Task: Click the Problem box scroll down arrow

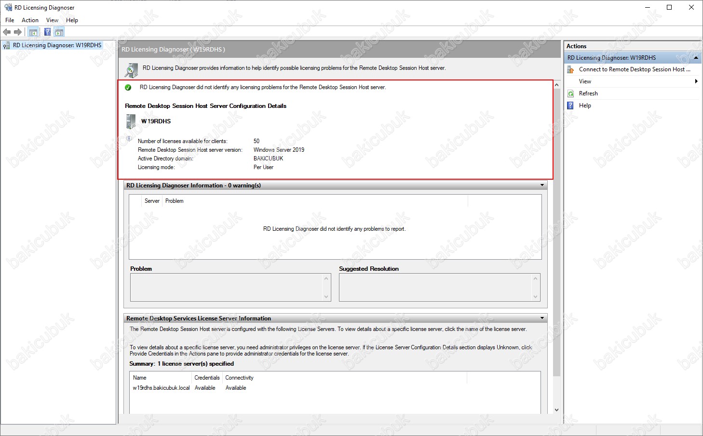Action: tap(326, 297)
